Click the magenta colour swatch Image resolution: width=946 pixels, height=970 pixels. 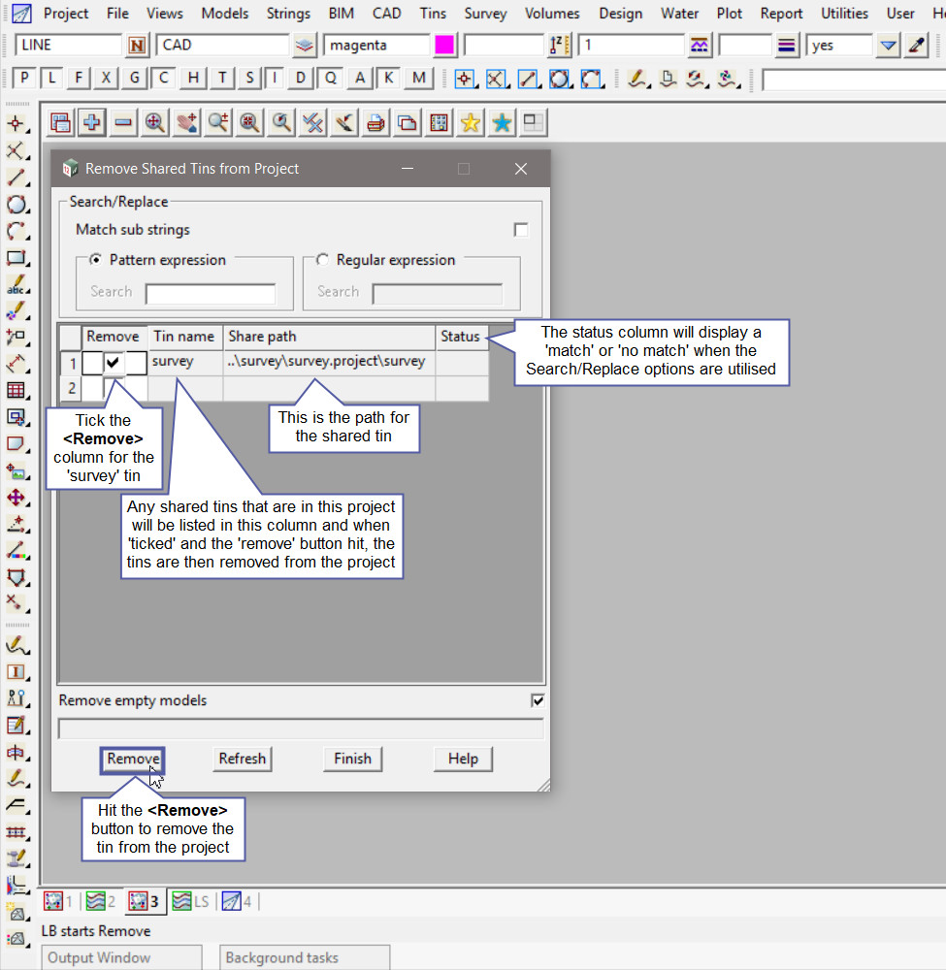coord(445,46)
